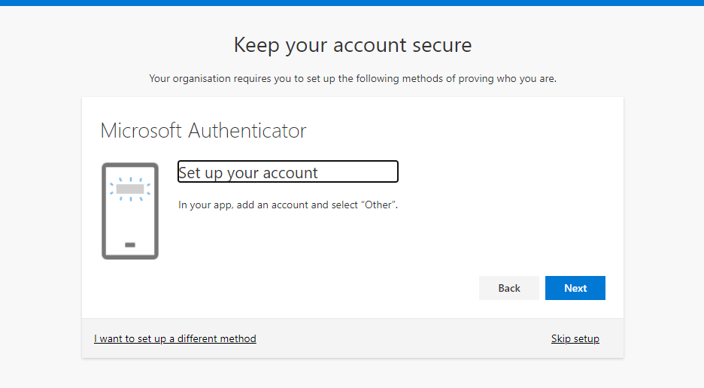Click the 'Keep your account secure' heading
Viewport: 704px width, 388px height.
(x=353, y=45)
